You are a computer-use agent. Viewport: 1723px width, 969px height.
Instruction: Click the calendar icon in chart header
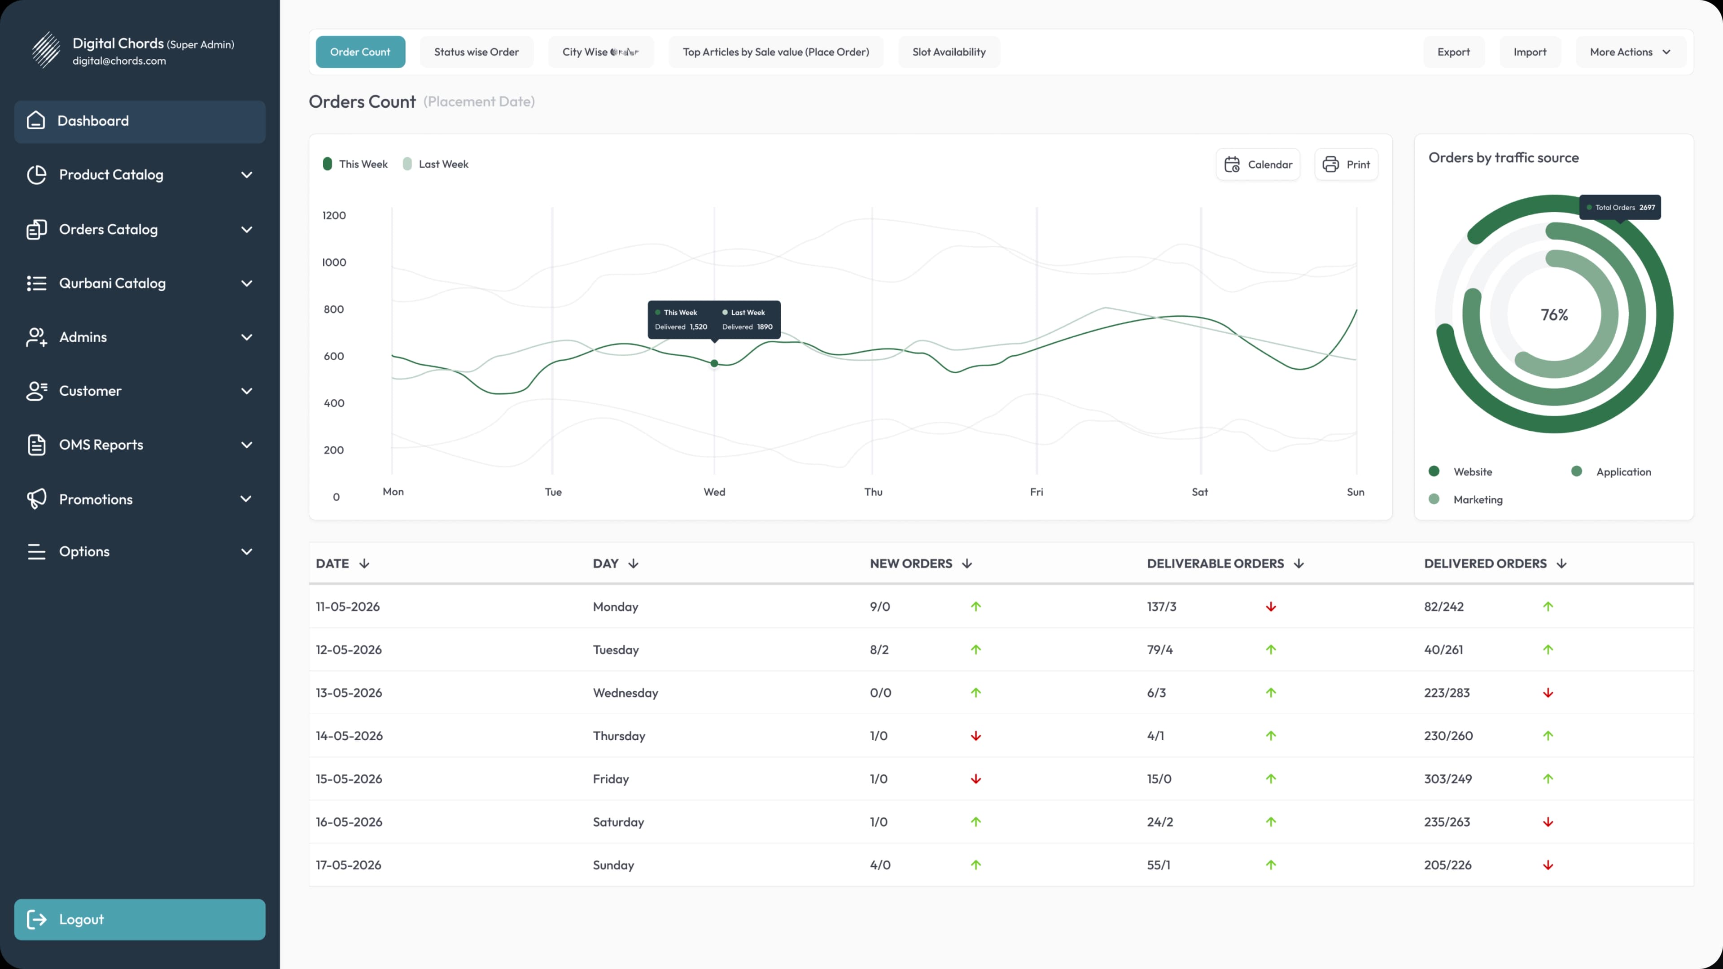[x=1232, y=165]
